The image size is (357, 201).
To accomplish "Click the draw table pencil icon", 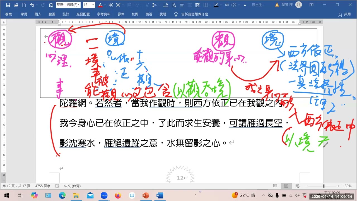I will pyautogui.click(x=197, y=5).
